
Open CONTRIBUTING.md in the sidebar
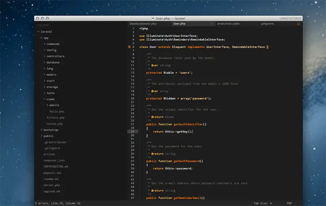[x=56, y=166]
